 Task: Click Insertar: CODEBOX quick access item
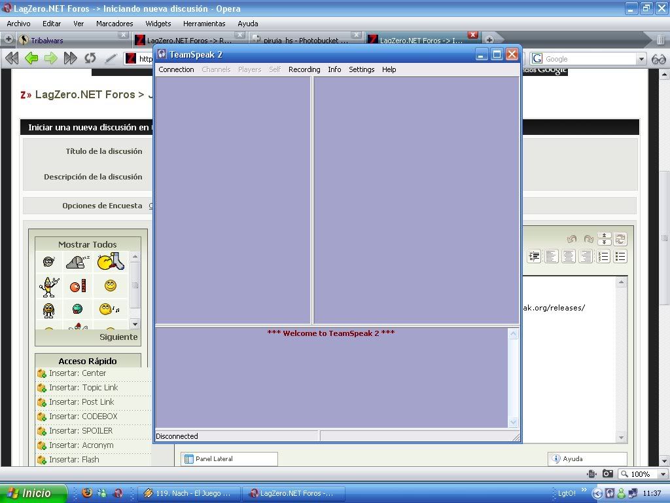(x=83, y=416)
